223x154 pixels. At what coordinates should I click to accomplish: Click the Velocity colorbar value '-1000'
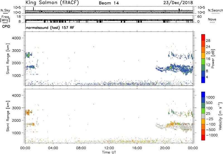[x=212, y=135]
